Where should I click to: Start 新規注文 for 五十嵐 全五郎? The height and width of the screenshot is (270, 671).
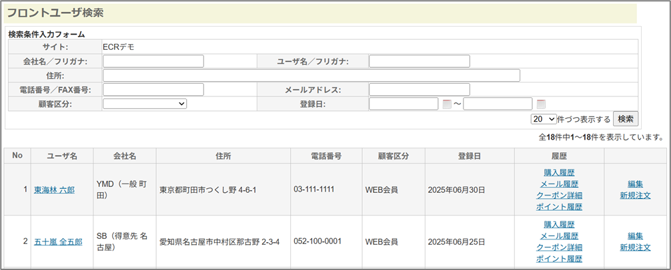click(x=635, y=247)
